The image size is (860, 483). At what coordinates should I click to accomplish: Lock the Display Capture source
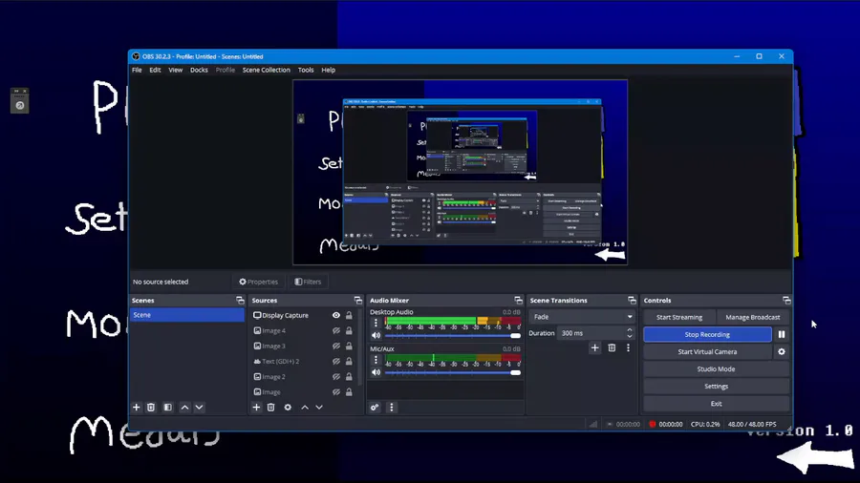pos(349,315)
